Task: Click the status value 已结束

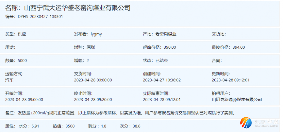Action: point(162,61)
